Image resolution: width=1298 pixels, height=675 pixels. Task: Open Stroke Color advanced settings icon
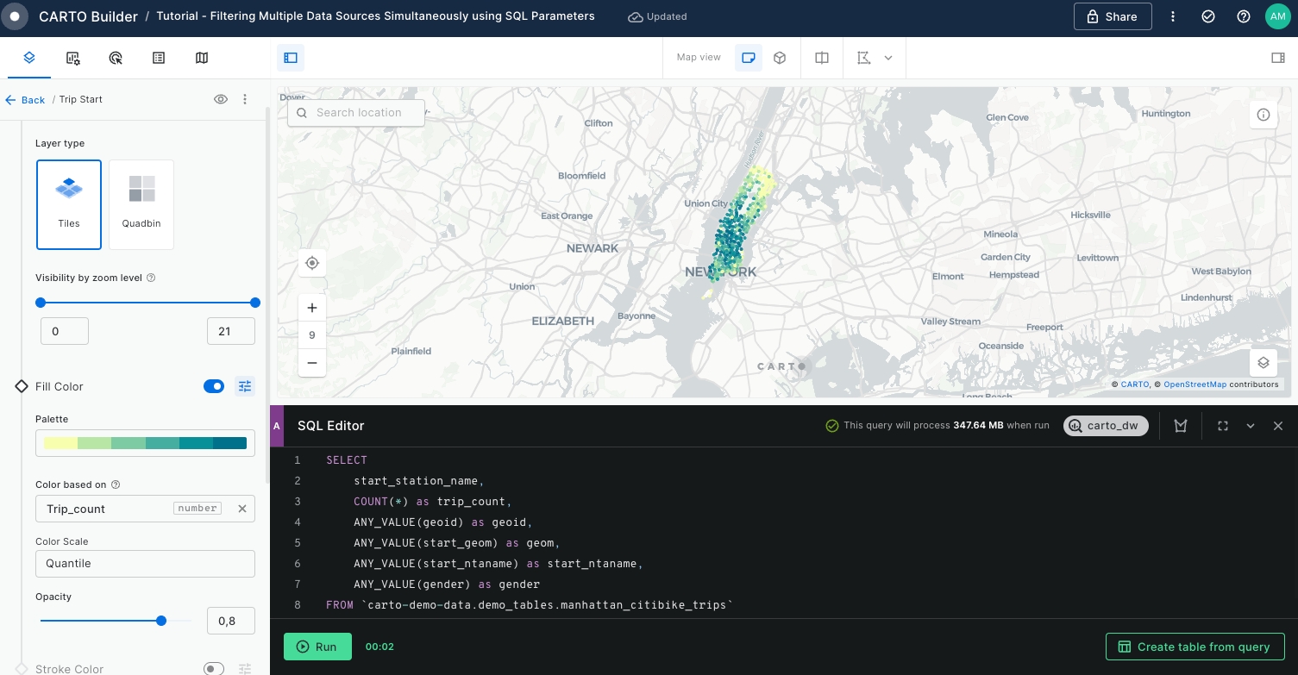(245, 669)
